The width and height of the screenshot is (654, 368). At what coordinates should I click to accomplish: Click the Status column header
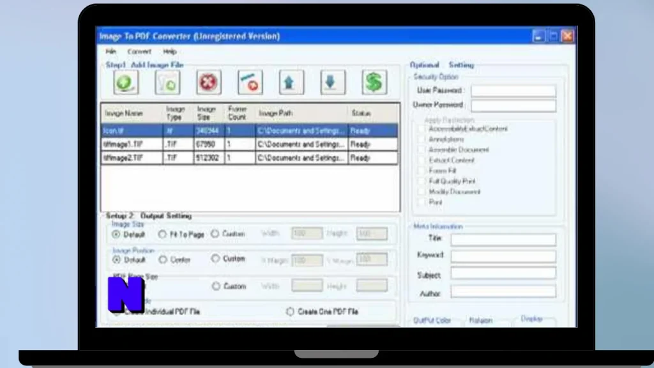[x=373, y=114]
